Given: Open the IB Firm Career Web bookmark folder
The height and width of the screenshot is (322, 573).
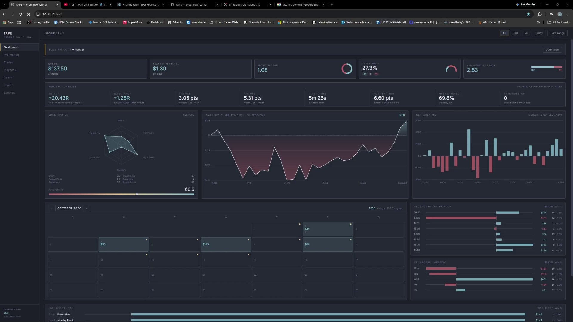Looking at the screenshot, I should click(x=224, y=22).
